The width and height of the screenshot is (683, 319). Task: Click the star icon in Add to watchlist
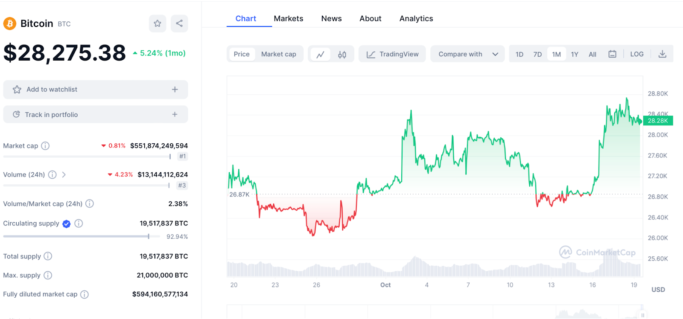coord(17,90)
